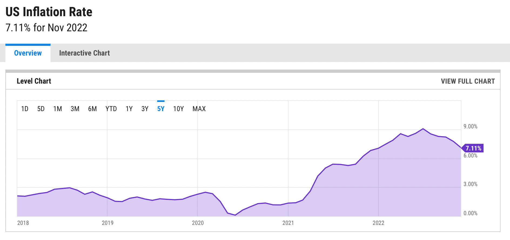Choose the 1M range option
The height and width of the screenshot is (240, 510).
coord(58,109)
